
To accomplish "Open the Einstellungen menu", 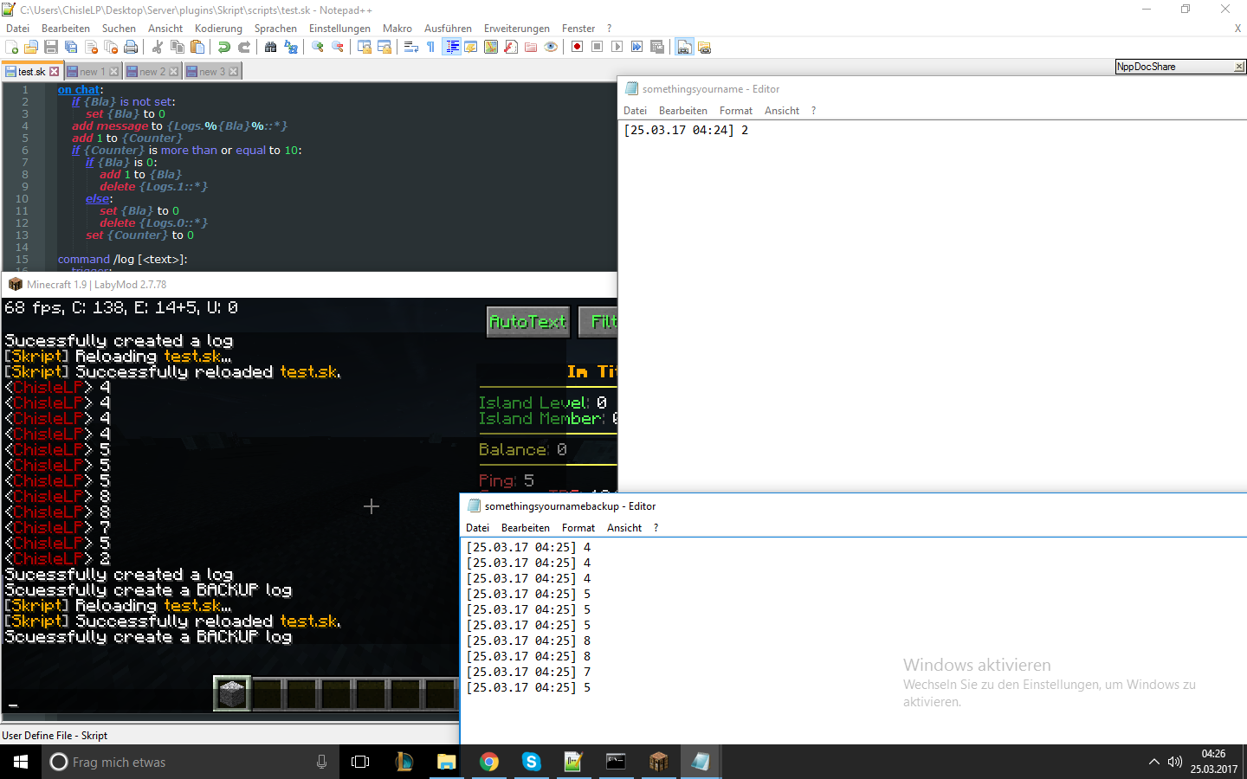I will tap(339, 29).
